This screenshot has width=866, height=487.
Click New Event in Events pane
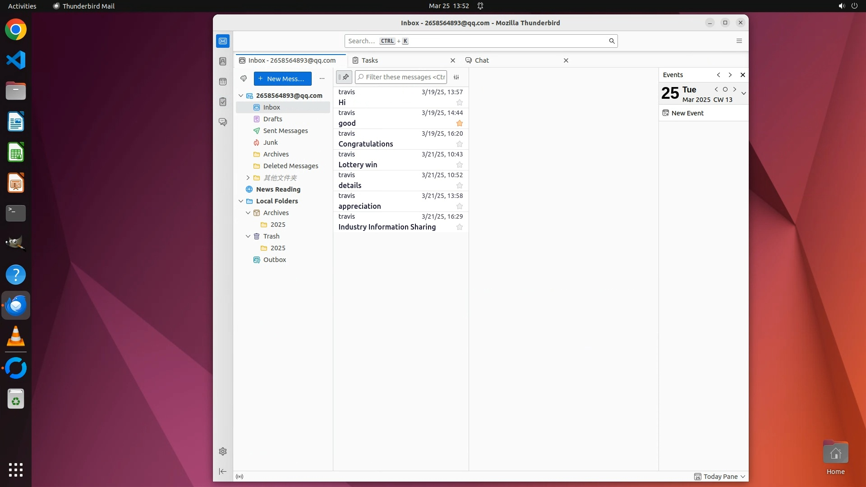[687, 113]
